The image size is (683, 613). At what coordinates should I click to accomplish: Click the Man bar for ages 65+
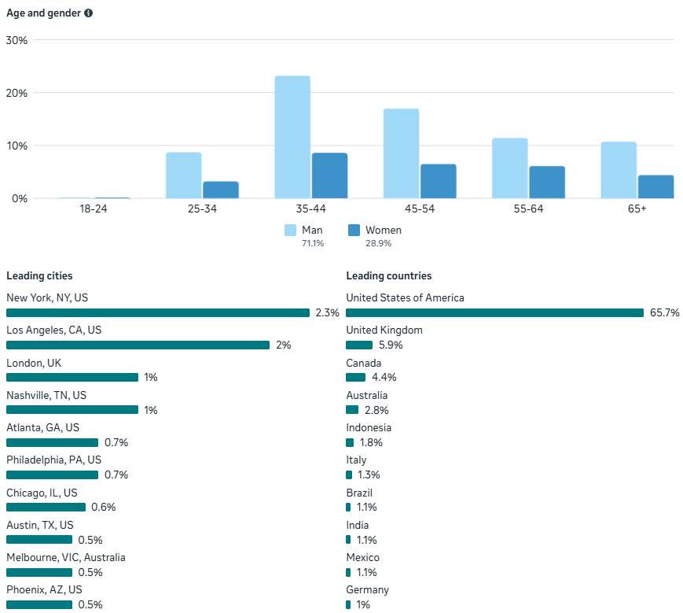(619, 170)
